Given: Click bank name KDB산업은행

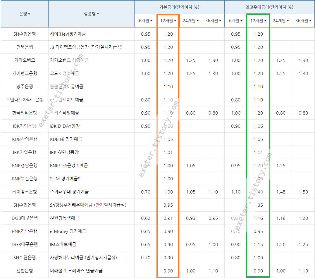Looking at the screenshot, I should tap(25, 139).
